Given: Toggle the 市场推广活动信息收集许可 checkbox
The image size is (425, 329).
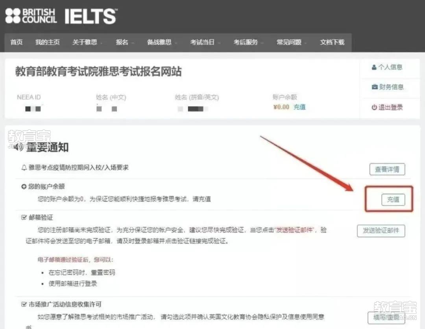Looking at the screenshot, I should pos(24,304).
